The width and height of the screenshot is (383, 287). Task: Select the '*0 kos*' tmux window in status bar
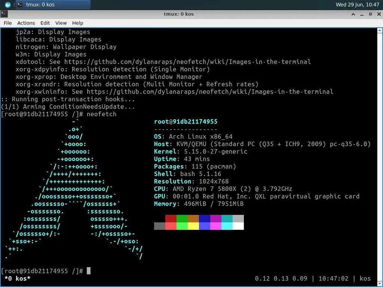[x=17, y=278]
